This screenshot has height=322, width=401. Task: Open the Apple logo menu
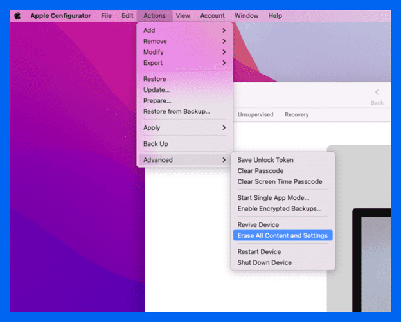[17, 16]
